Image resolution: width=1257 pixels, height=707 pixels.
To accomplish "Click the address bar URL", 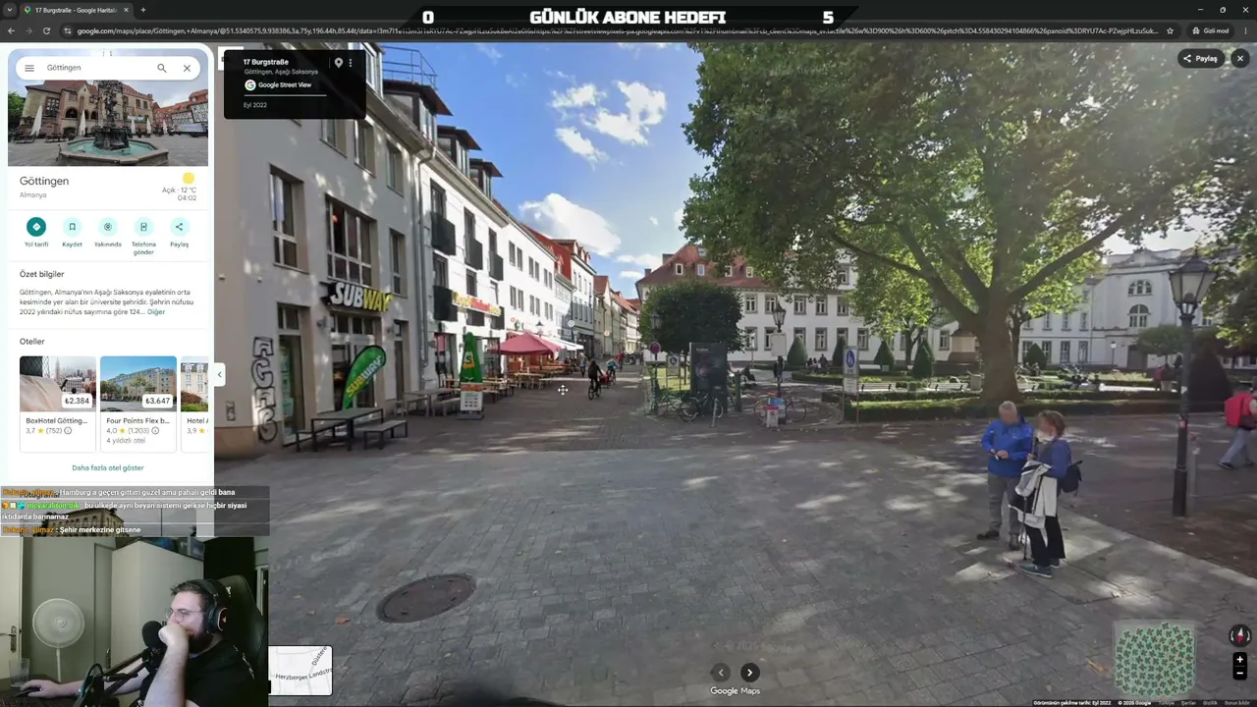I will 619,30.
